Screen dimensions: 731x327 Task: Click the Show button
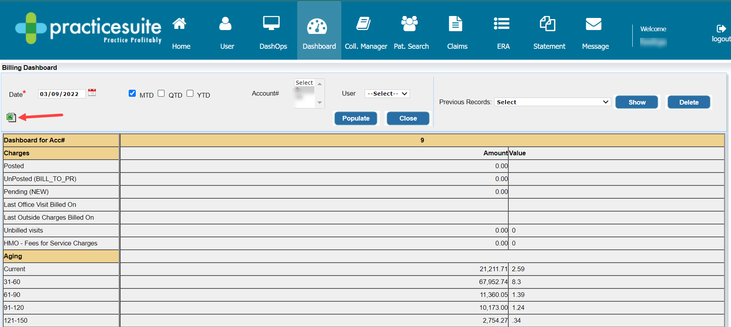pos(636,102)
